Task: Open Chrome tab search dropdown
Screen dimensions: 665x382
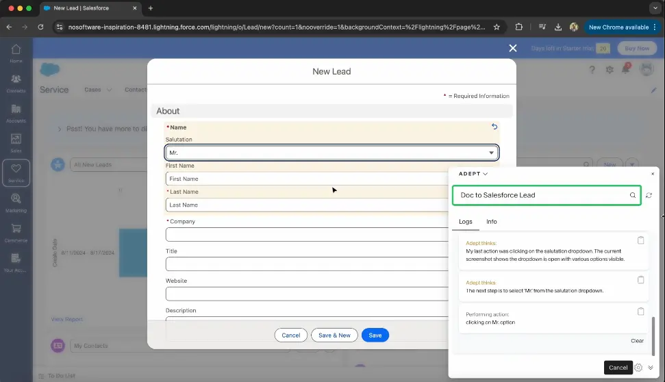Action: tap(655, 8)
